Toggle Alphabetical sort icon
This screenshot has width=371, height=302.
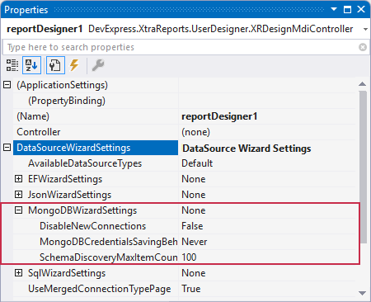coord(31,65)
